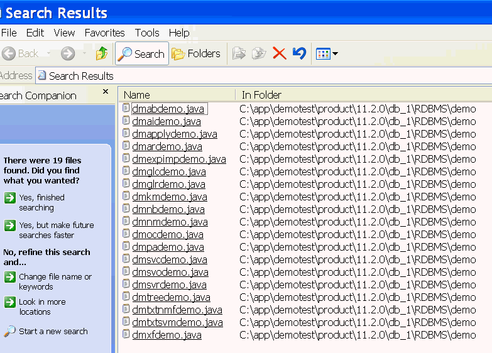
Task: Toggle the Folders pane button
Action: point(196,54)
